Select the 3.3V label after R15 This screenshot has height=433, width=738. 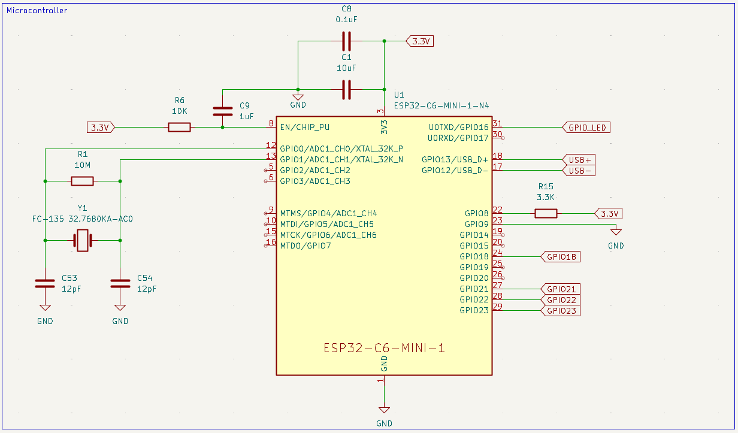click(x=609, y=213)
